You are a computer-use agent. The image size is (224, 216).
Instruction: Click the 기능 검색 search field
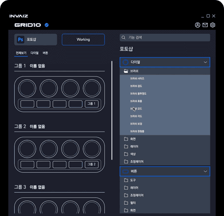(x=165, y=38)
